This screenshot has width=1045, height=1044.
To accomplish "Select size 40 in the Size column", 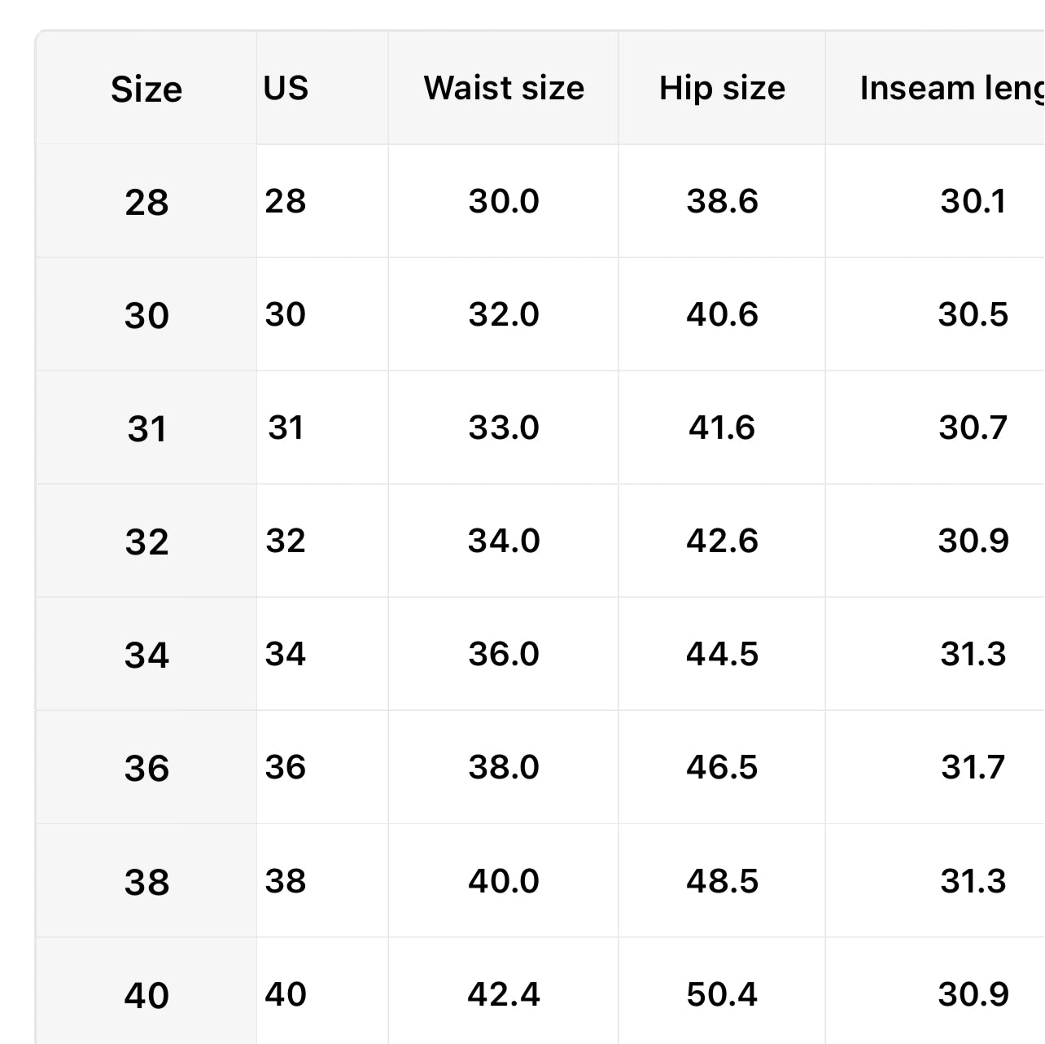I will click(x=146, y=995).
